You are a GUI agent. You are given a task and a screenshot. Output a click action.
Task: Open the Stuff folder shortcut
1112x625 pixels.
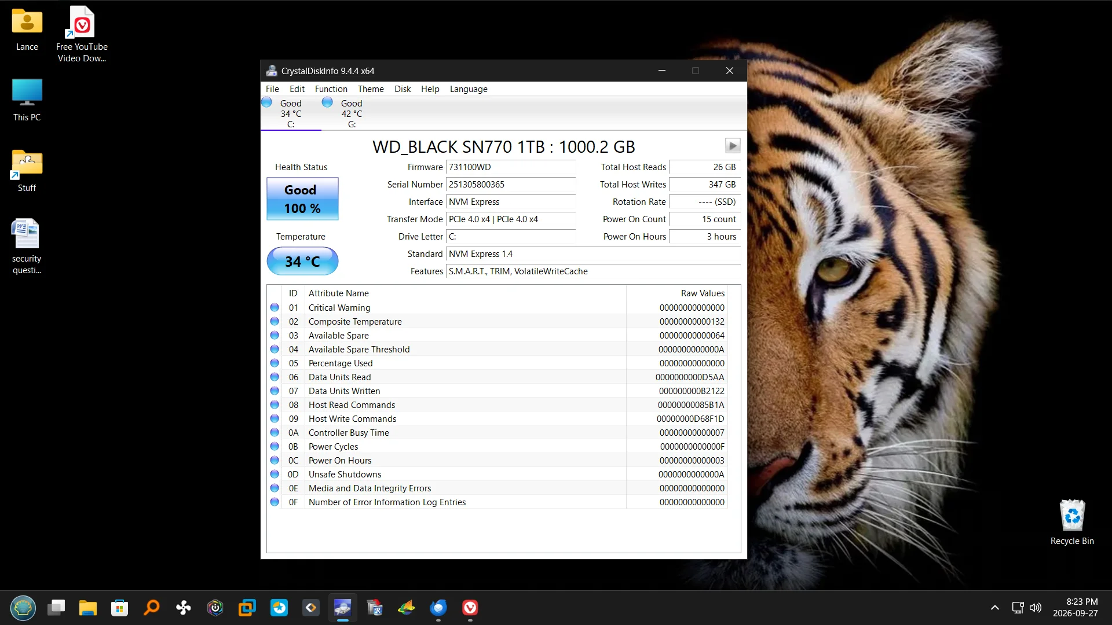pos(27,171)
